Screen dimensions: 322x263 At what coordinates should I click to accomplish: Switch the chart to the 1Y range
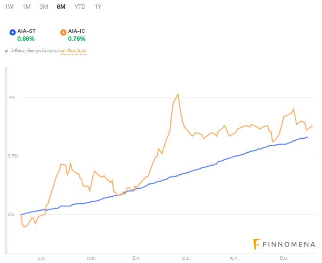(x=98, y=7)
